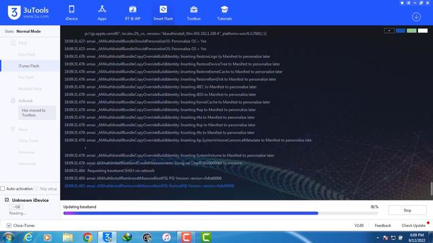Click the Stop button

pyautogui.click(x=407, y=210)
